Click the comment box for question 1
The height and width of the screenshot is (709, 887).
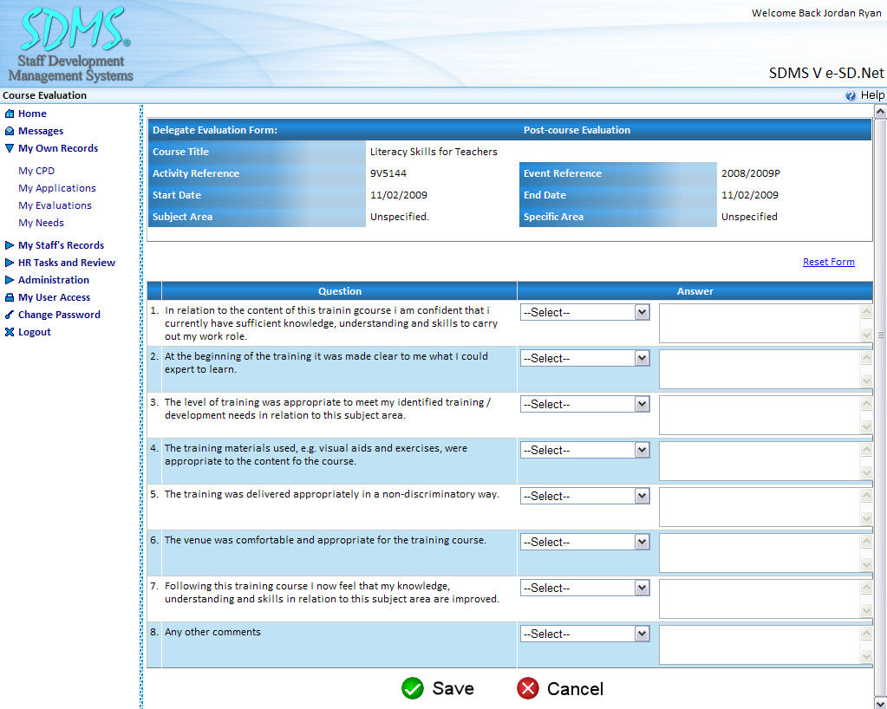point(760,323)
